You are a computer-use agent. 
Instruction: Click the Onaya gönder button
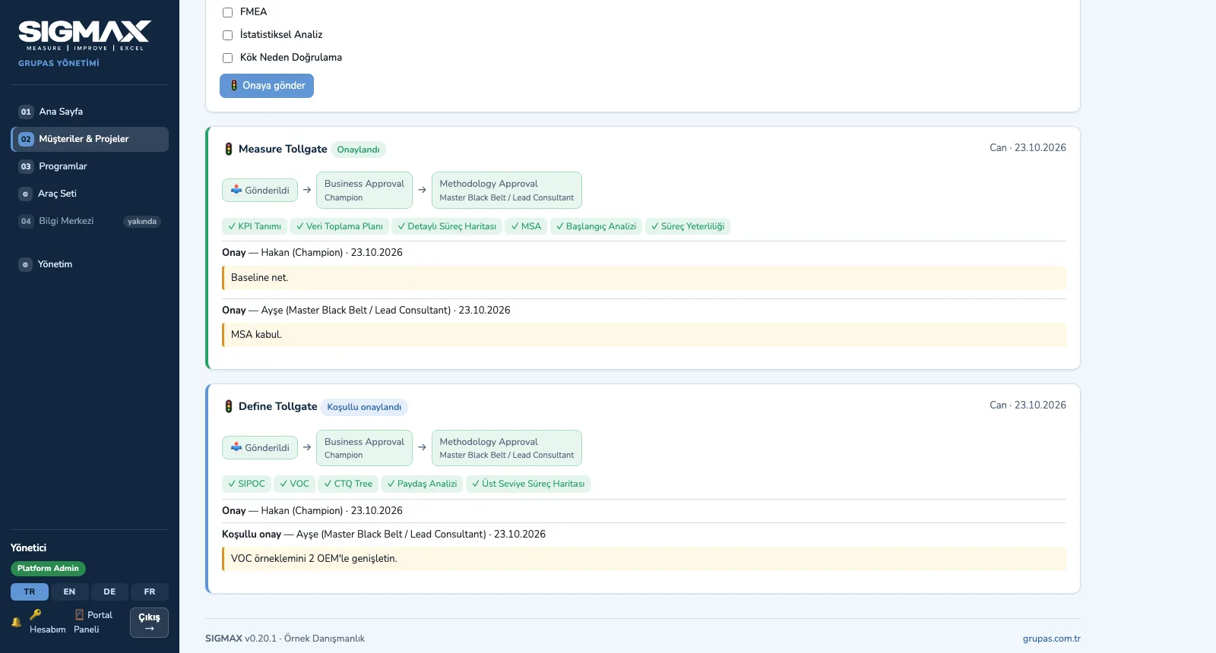[267, 86]
